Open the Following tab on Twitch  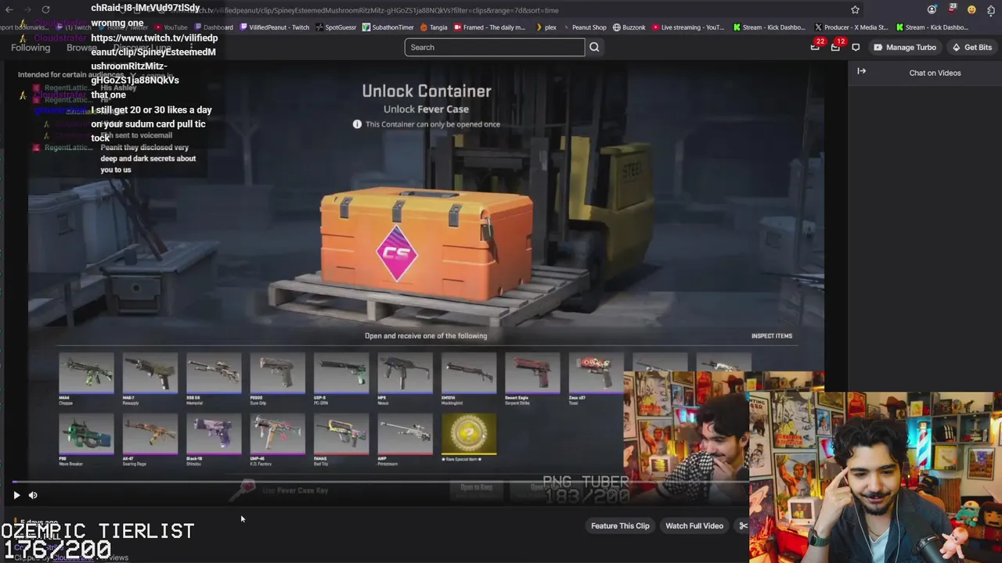31,48
